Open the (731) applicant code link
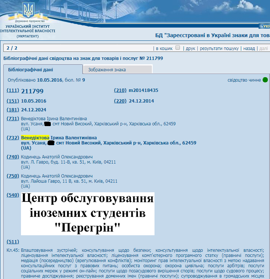This screenshot has height=279, width=270. pos(13,119)
